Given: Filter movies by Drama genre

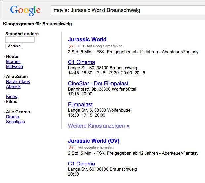Looking at the screenshot, I should [13, 117].
